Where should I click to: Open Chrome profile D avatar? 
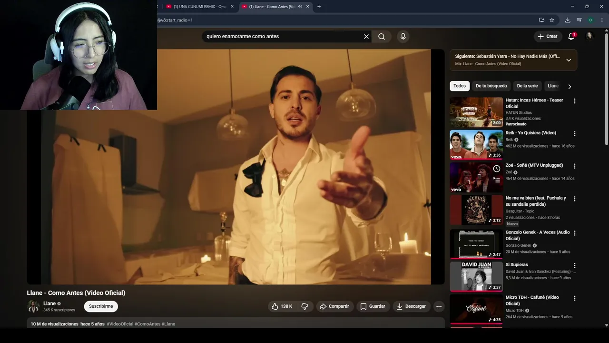(590, 20)
